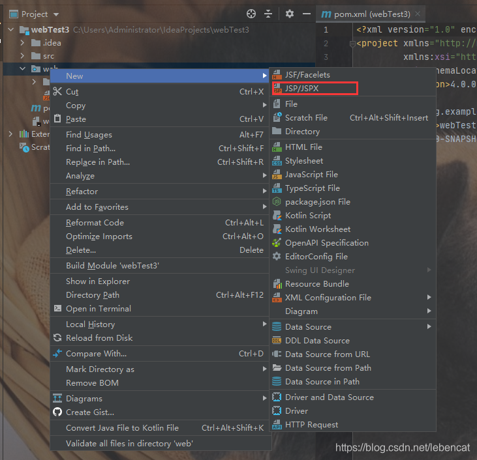477x460 pixels.
Task: Click the HTML File icon
Action: click(277, 147)
